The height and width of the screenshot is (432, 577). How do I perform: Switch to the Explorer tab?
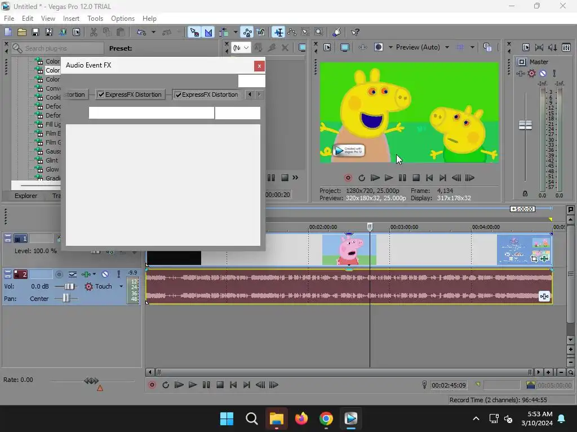[x=26, y=196]
